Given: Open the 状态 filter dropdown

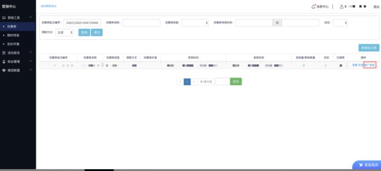Looking at the screenshot, I should 340,22.
